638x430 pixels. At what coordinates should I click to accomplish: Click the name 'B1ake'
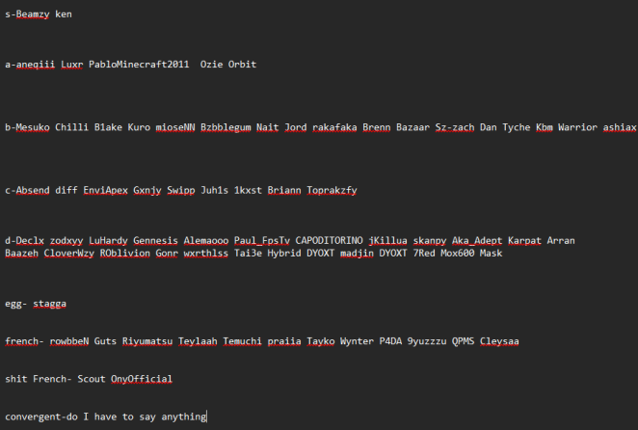point(108,127)
